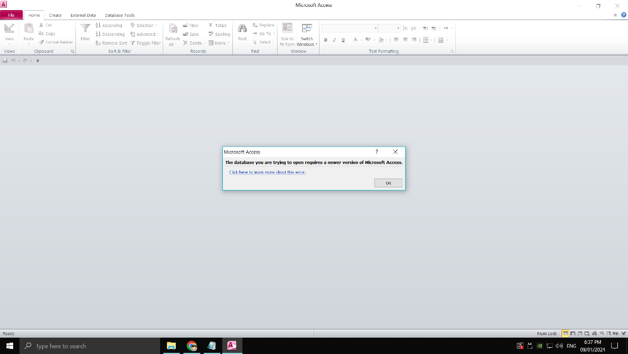Click OK in the Microsoft Access error dialog
The width and height of the screenshot is (628, 354).
[388, 183]
